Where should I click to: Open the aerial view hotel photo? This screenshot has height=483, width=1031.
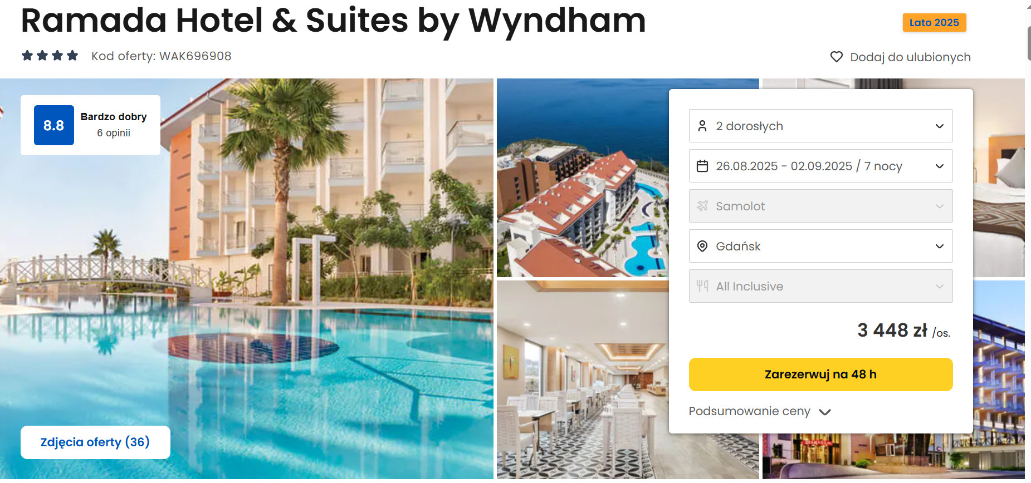click(x=583, y=178)
